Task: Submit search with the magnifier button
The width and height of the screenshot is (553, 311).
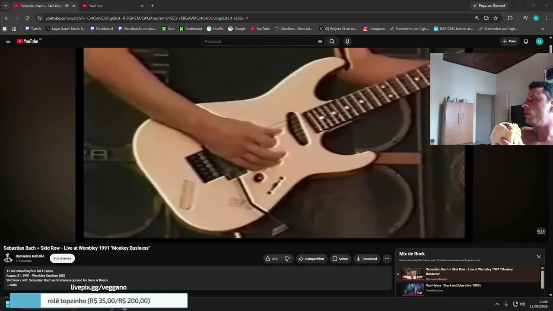Action: [x=332, y=41]
